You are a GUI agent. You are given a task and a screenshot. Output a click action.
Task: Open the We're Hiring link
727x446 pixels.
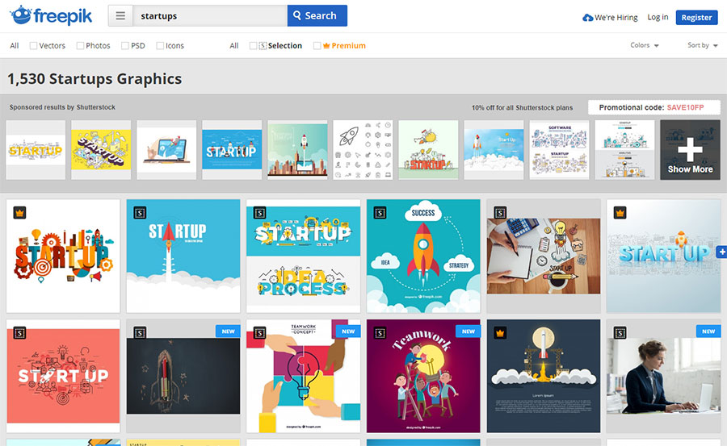(616, 18)
